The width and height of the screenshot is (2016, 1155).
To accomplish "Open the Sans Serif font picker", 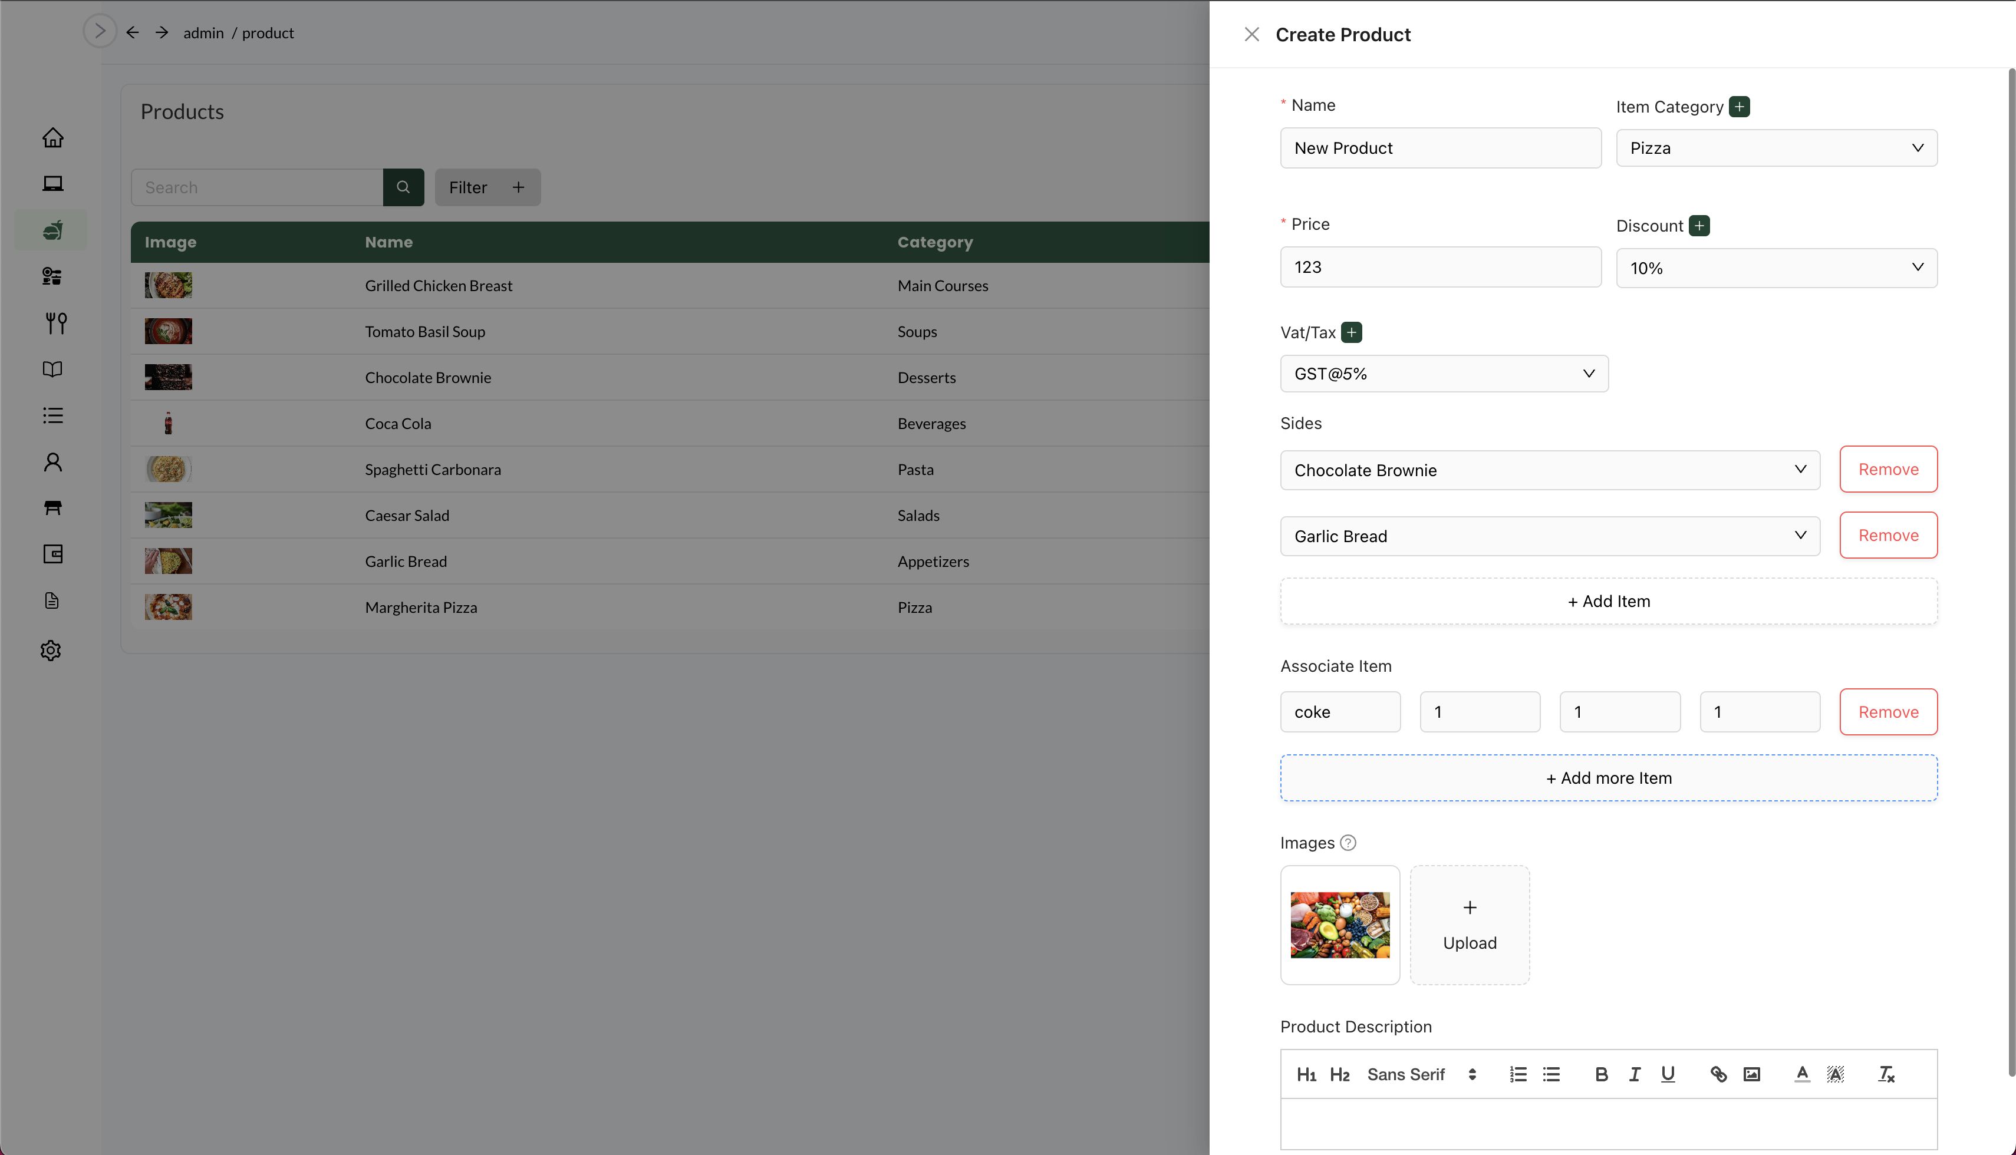I will [x=1420, y=1074].
